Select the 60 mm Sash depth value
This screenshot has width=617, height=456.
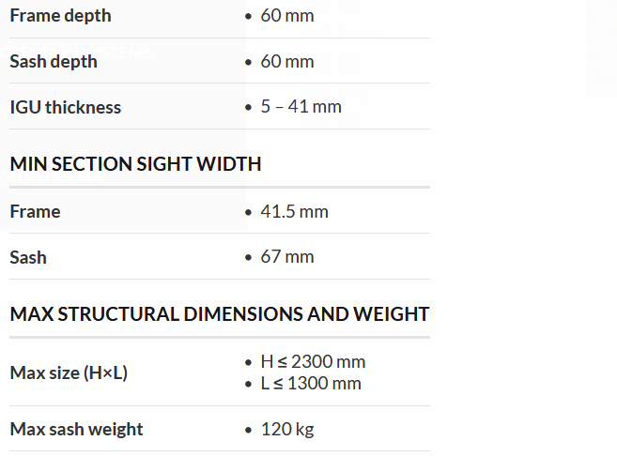pos(286,62)
